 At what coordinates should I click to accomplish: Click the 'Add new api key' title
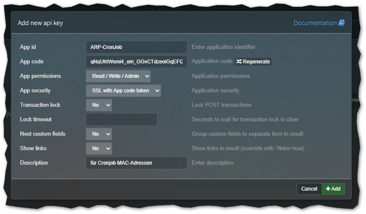(x=40, y=23)
